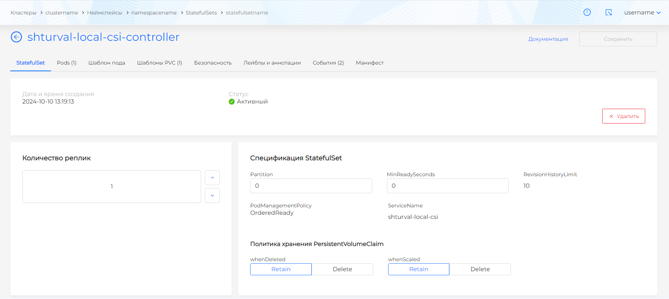Screen dimensions: 669x299
Task: Open the Документация link
Action: pos(548,39)
